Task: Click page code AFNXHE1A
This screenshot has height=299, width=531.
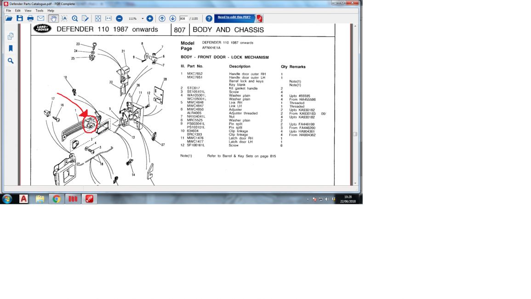Action: [x=211, y=48]
